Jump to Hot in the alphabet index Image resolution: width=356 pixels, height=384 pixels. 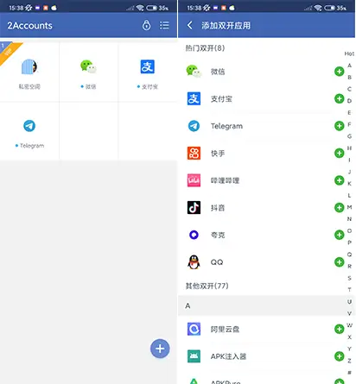[x=349, y=54]
